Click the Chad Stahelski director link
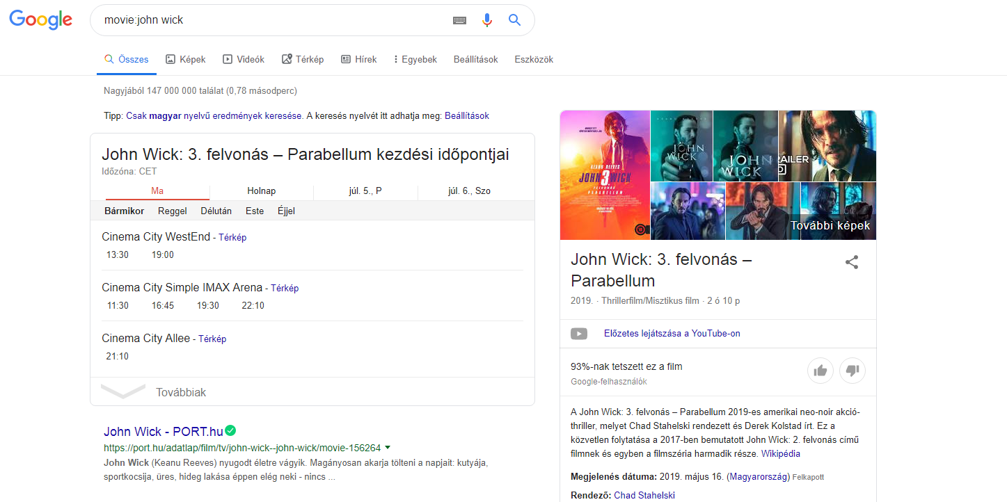1007x502 pixels. [644, 495]
